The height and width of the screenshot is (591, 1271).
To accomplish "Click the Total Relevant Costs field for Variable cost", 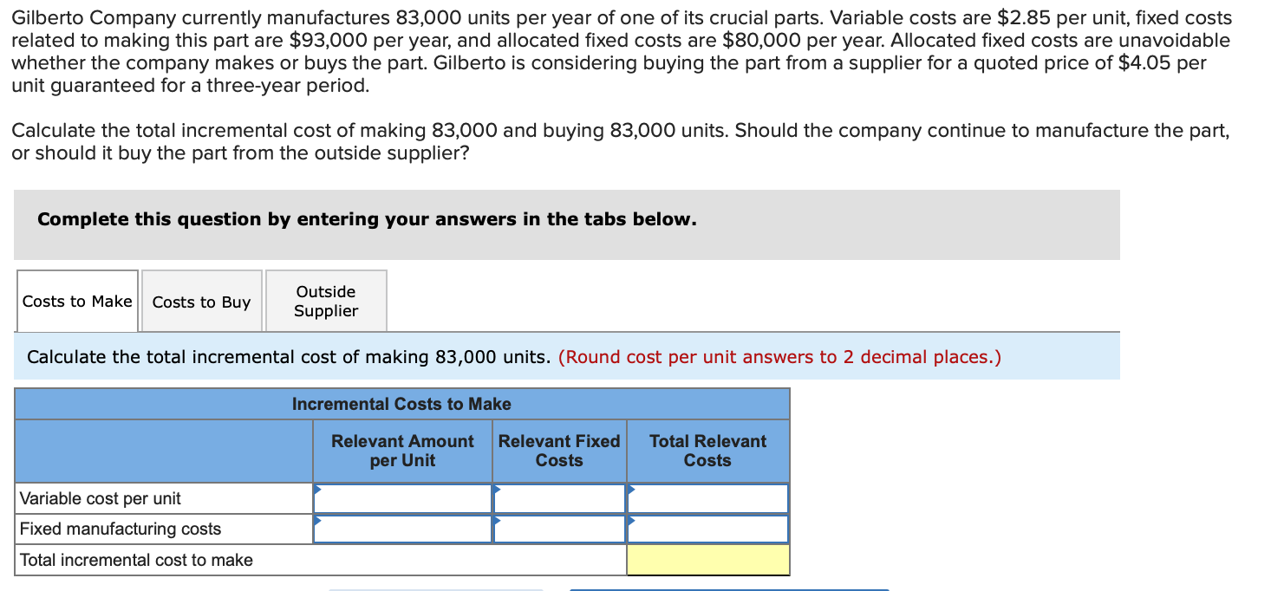I will (708, 497).
